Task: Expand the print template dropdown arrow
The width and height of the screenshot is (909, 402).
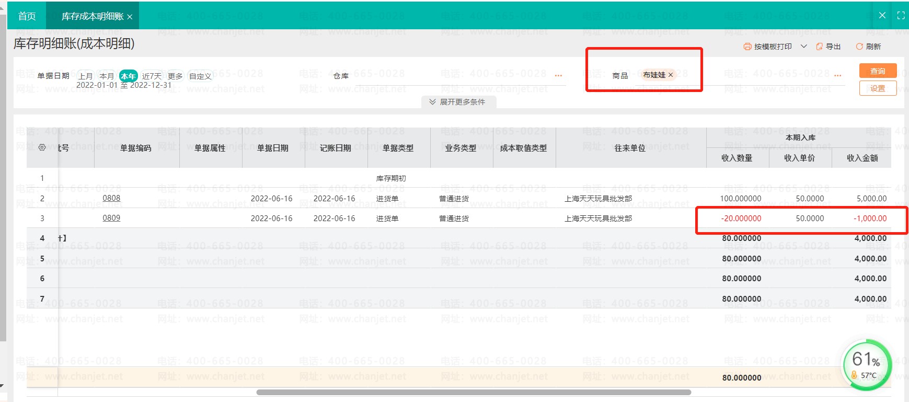Action: (x=804, y=47)
